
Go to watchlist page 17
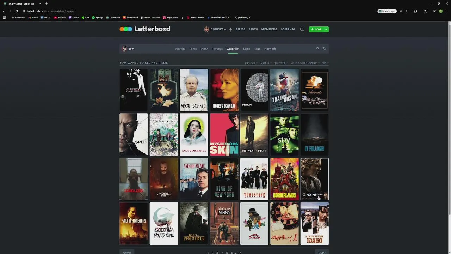(240, 253)
